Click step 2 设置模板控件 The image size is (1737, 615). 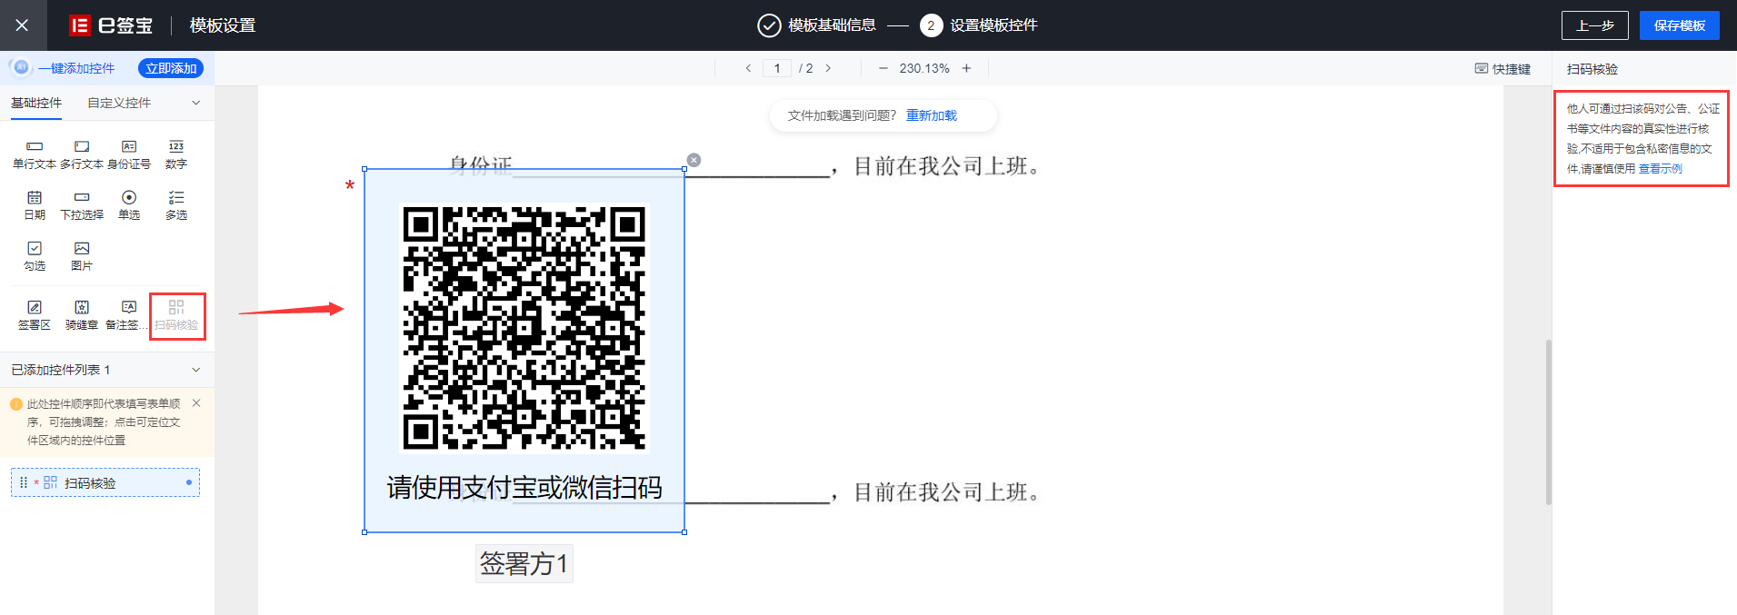click(979, 25)
